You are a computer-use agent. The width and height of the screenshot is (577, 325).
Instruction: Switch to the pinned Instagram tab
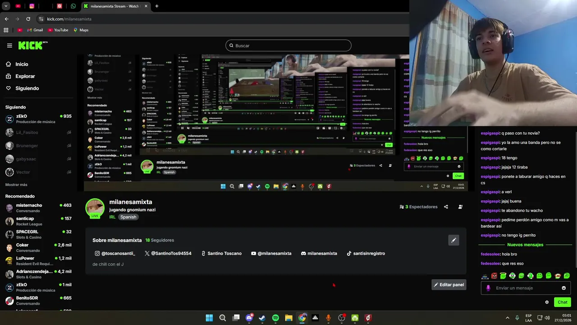(x=32, y=6)
